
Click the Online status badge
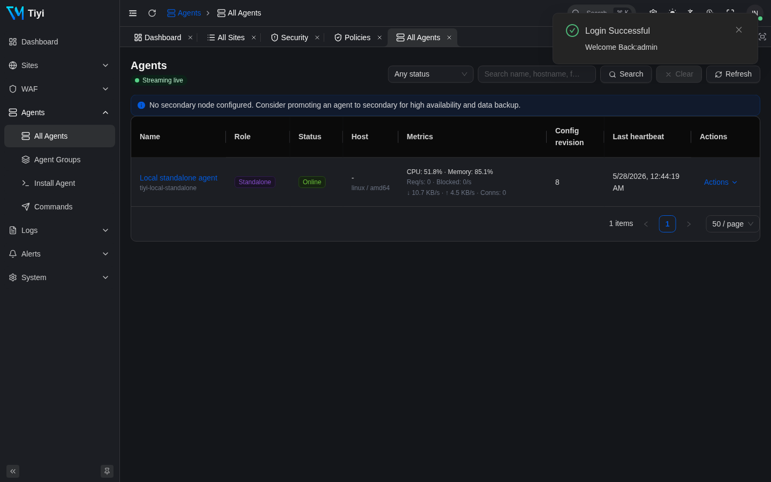pos(312,182)
